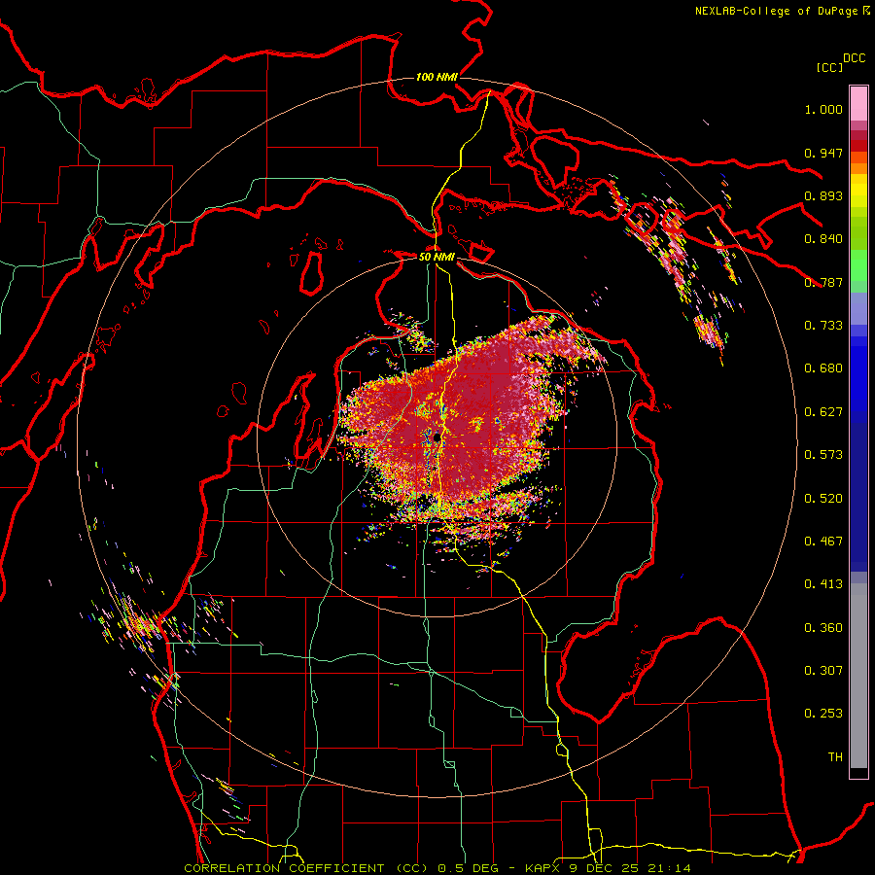The height and width of the screenshot is (875, 875).
Task: Select the 0.307 scale value
Action: click(823, 671)
